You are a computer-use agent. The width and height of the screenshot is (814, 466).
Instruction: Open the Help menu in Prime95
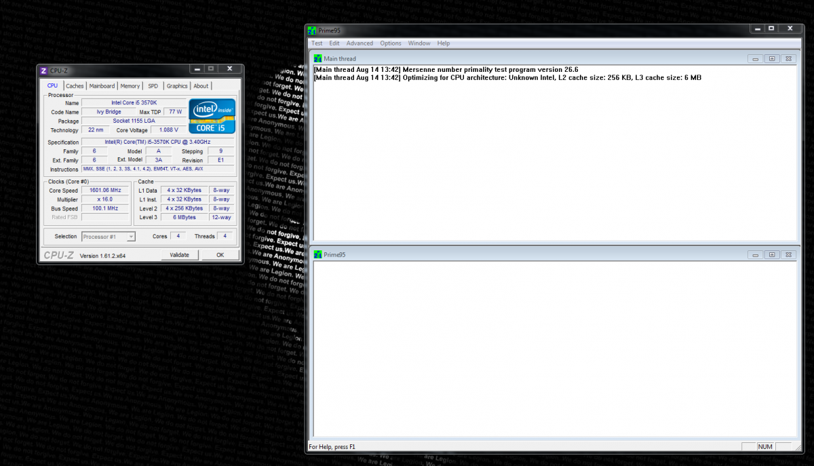pyautogui.click(x=444, y=43)
